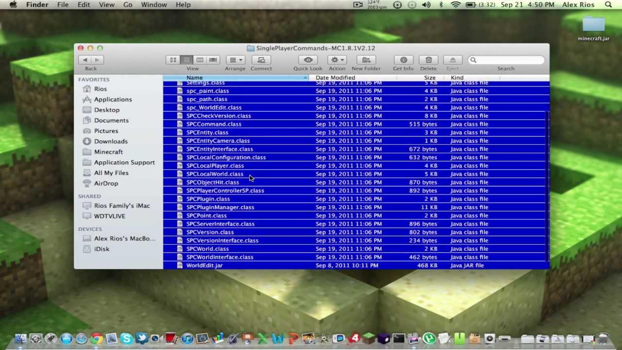This screenshot has height=350, width=622.
Task: Open the Apple menu
Action: click(13, 5)
